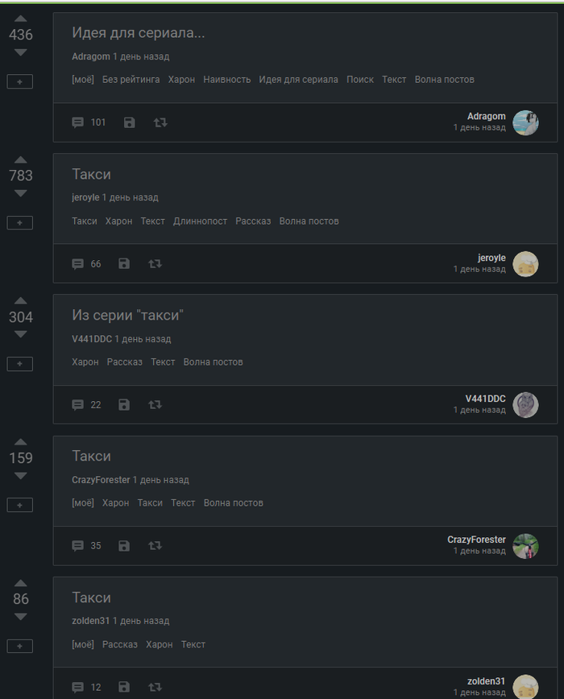Filter by the "Без рейтинга" tag
This screenshot has width=564, height=699.
coord(131,80)
